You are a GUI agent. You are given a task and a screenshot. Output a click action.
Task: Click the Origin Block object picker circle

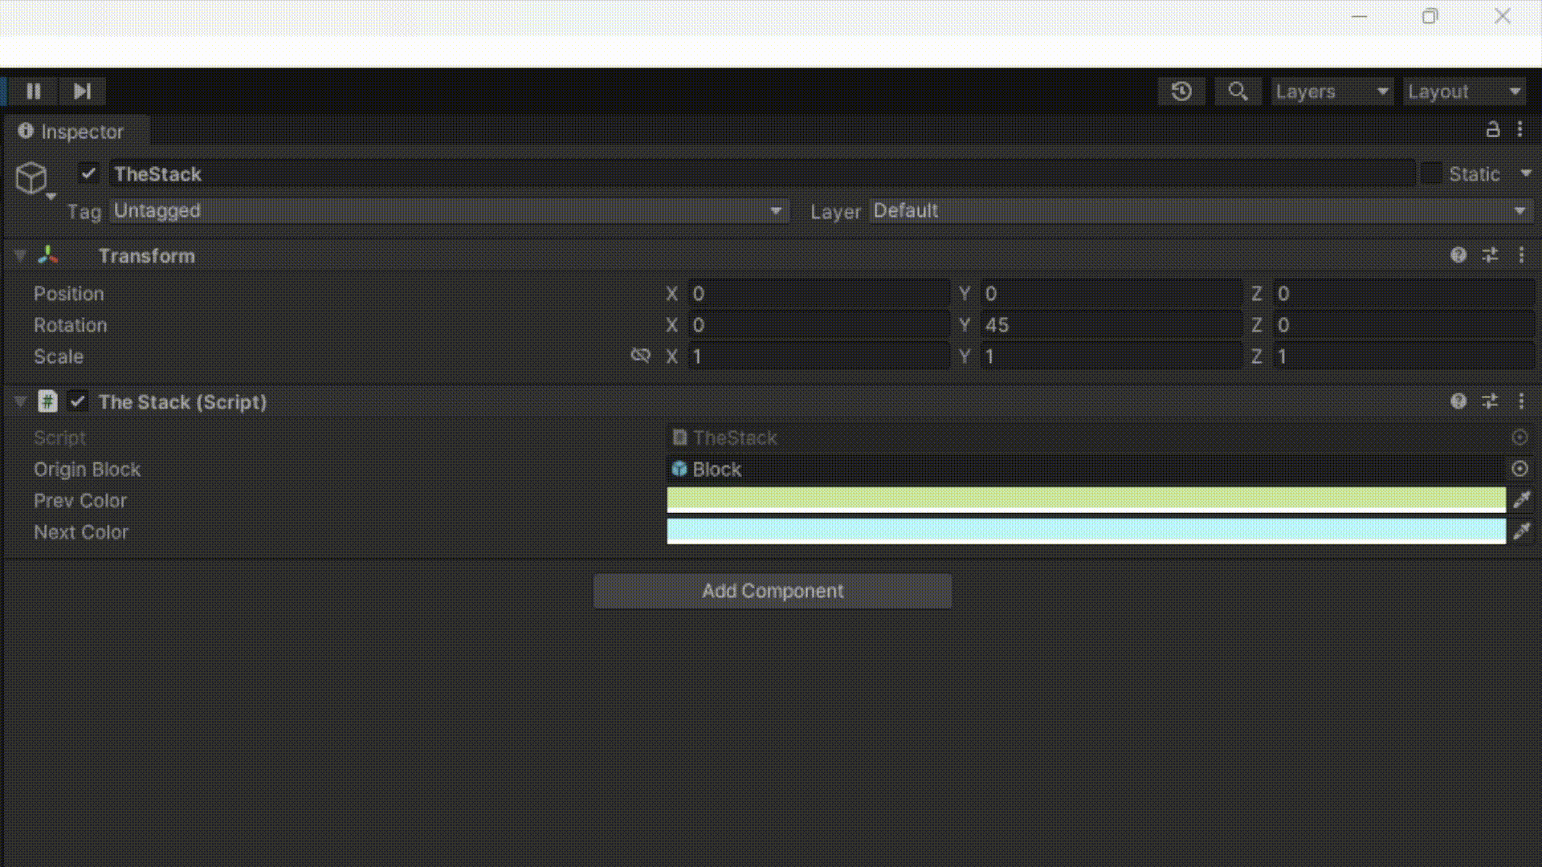click(1520, 469)
